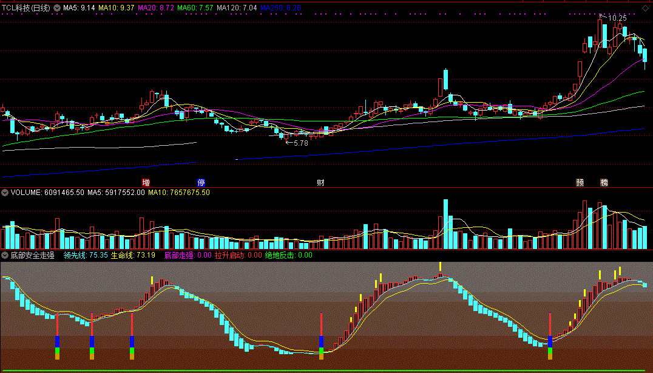Click the 生命线: 73.19 value
Screen dimensions: 653x373
[133, 255]
